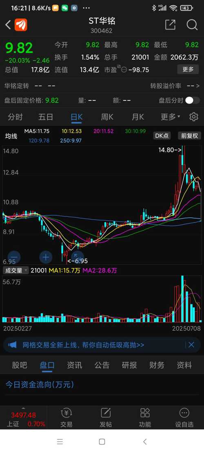Close the 网格交易 banner
This screenshot has width=204, height=454.
(191, 345)
